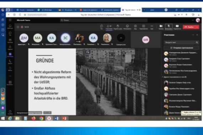Close the Участники panel

coord(197,35)
